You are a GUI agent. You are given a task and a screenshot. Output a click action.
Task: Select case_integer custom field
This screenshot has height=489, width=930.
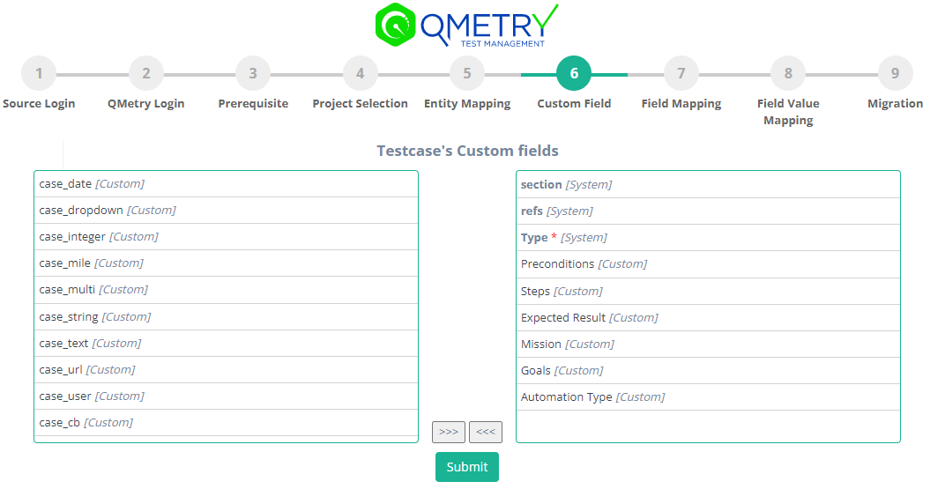(x=226, y=236)
